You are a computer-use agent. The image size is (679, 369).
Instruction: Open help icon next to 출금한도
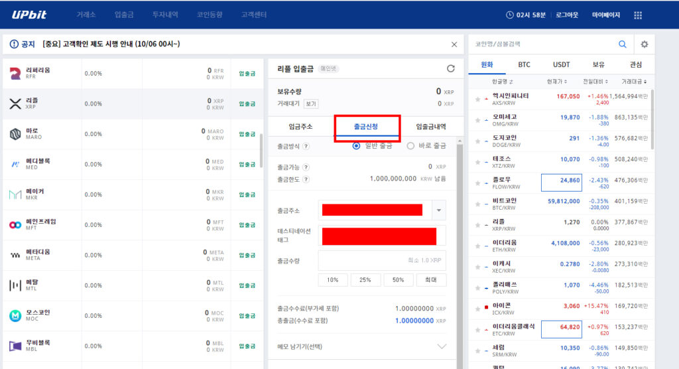[x=306, y=179]
